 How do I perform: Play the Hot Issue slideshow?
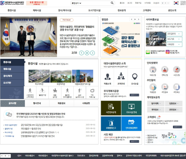pyautogui.click(x=87, y=53)
